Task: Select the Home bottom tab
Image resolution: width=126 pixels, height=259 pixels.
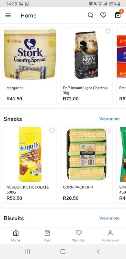Action: coord(16,236)
